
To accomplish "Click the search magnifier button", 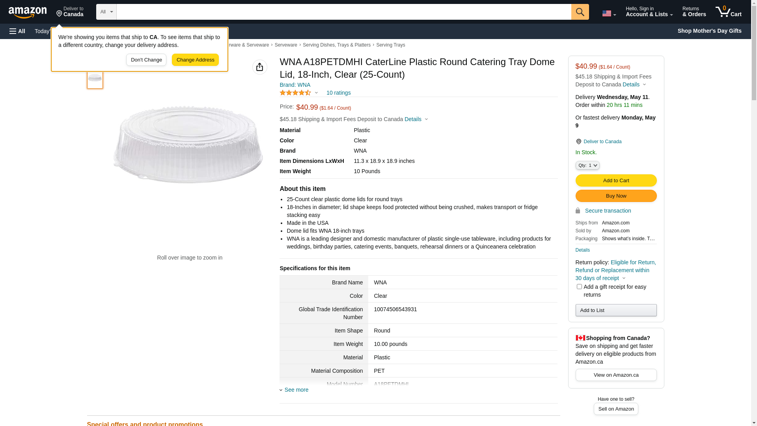I will click(x=580, y=12).
